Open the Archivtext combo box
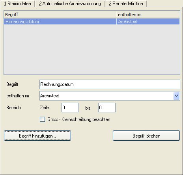Viewport: 183px width, 175px height. [110, 96]
